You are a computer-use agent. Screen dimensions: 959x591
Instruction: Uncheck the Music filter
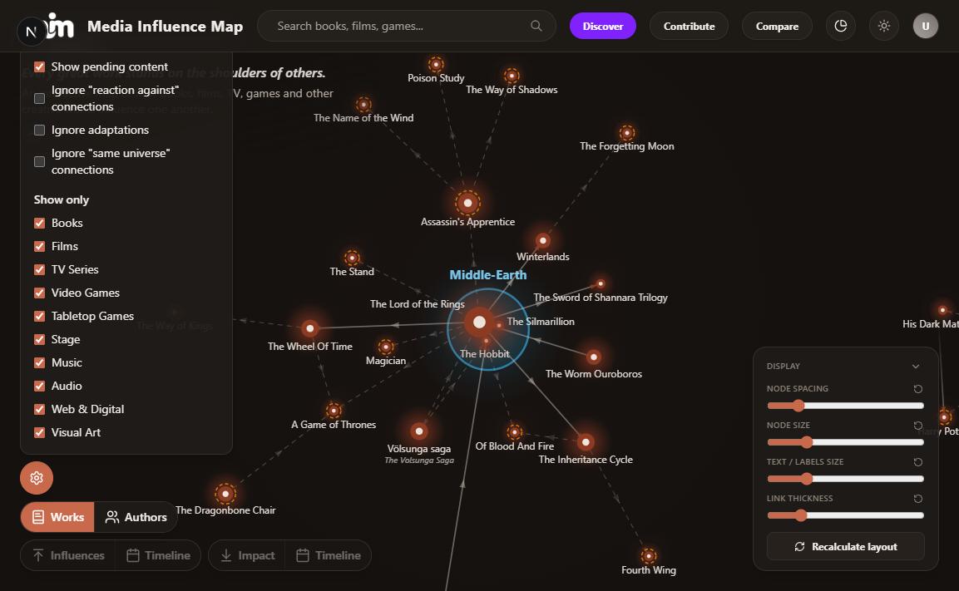point(40,362)
